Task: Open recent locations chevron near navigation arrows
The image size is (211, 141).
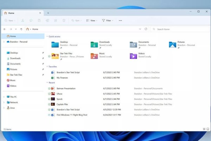Action: point(16,29)
